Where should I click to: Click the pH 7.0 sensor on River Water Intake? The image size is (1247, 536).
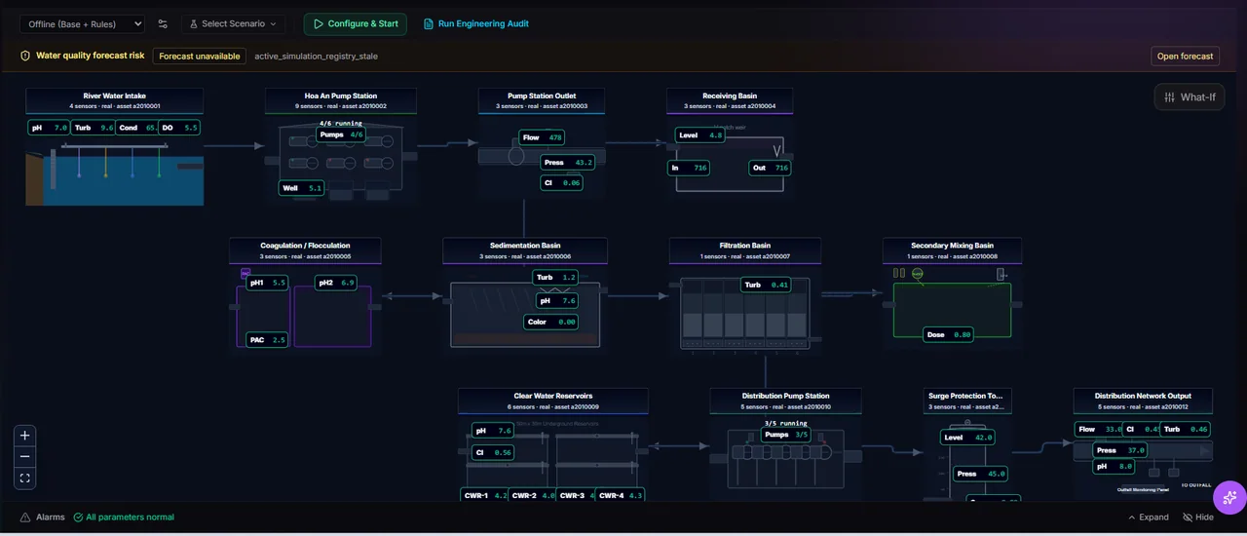pyautogui.click(x=49, y=128)
